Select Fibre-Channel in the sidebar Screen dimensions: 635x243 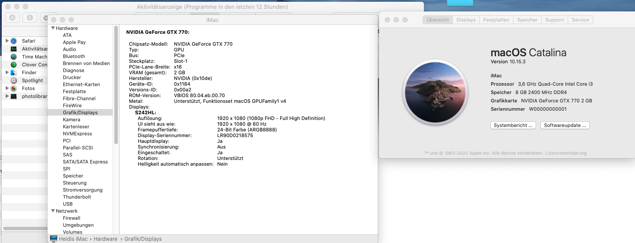coord(79,98)
